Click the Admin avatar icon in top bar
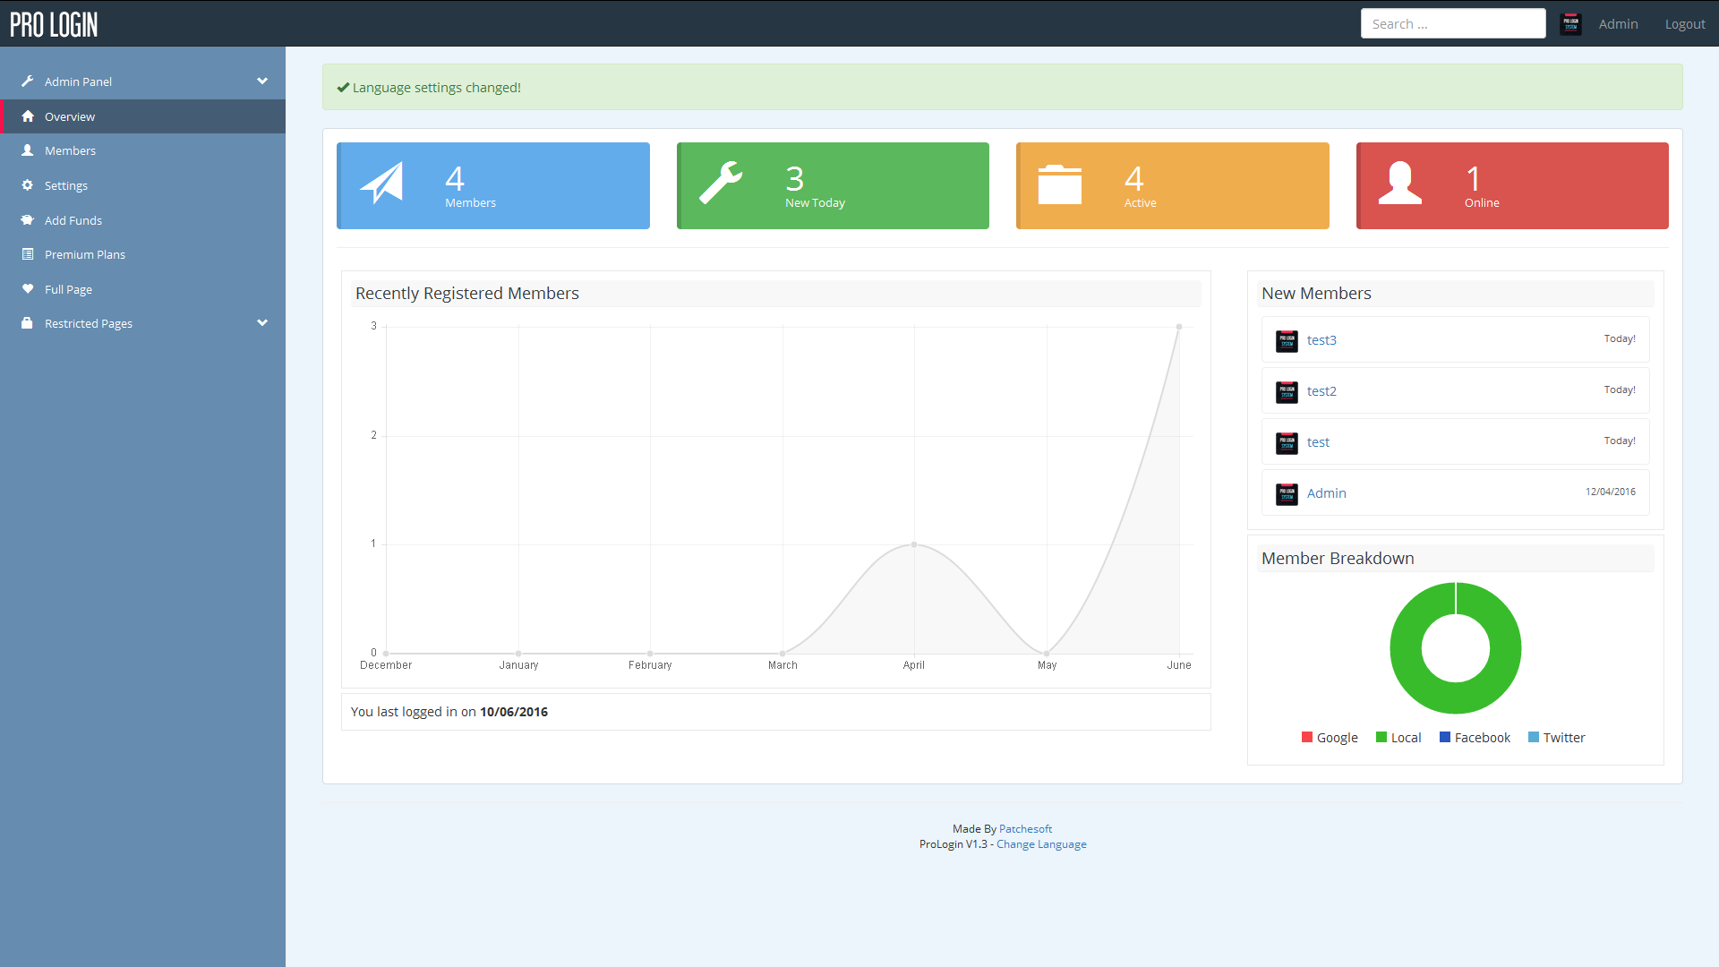Viewport: 1719px width, 967px height. point(1570,24)
